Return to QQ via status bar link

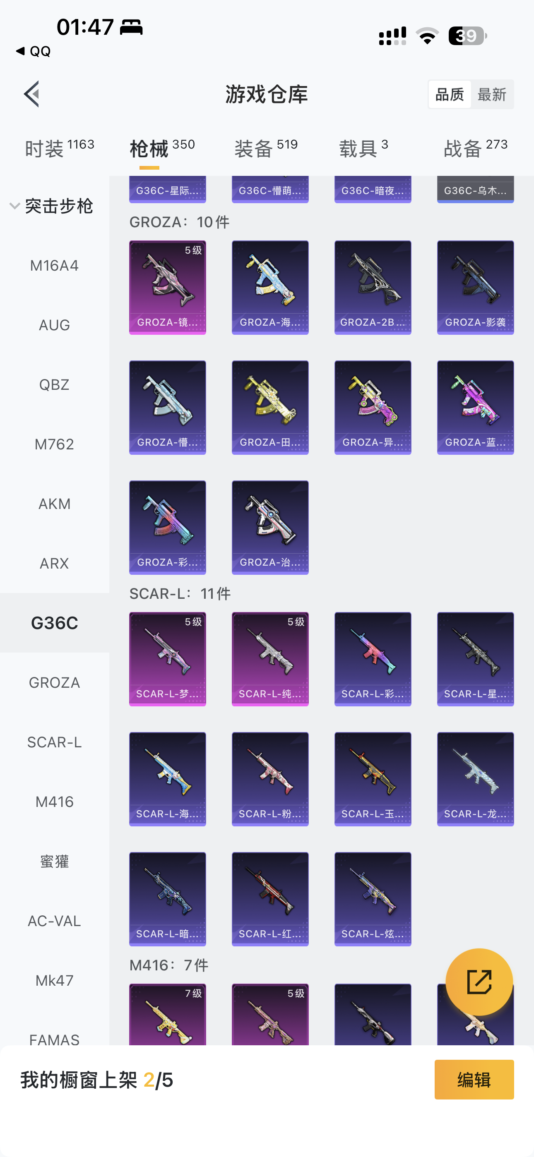pyautogui.click(x=33, y=51)
